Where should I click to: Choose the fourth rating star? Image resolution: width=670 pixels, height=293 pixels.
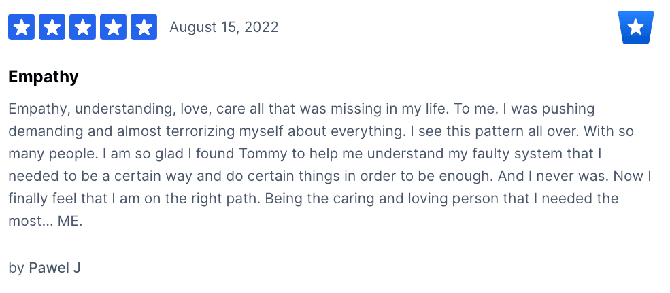click(x=113, y=27)
